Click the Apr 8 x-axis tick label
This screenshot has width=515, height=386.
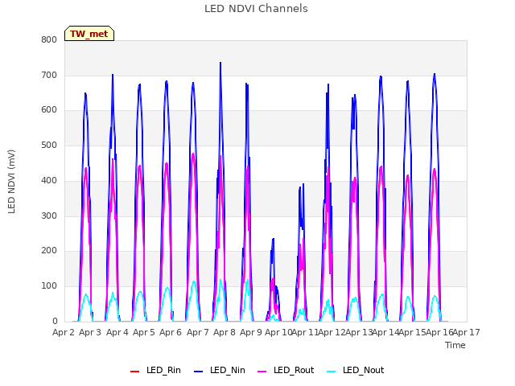click(x=225, y=332)
